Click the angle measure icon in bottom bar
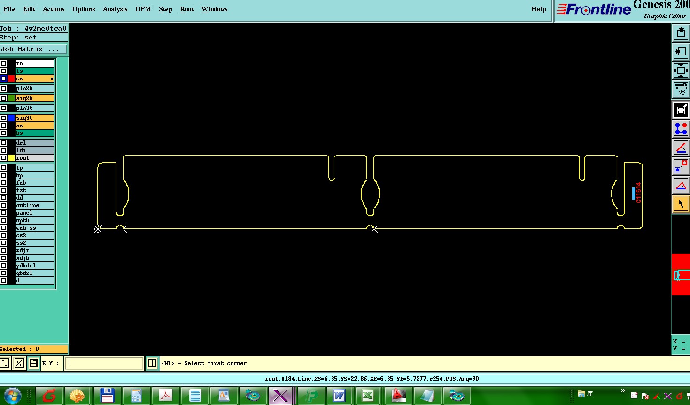690x405 pixels. [19, 363]
